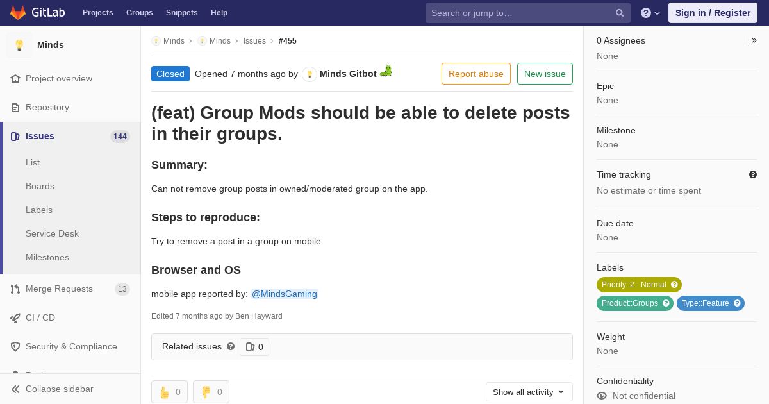Click the @MindsGaming mention link
Viewport: 769px width, 404px height.
tap(284, 294)
